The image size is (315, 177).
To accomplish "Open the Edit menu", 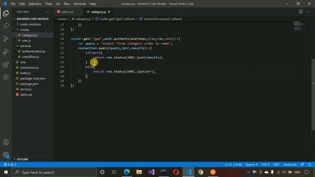I will [x=22, y=3].
